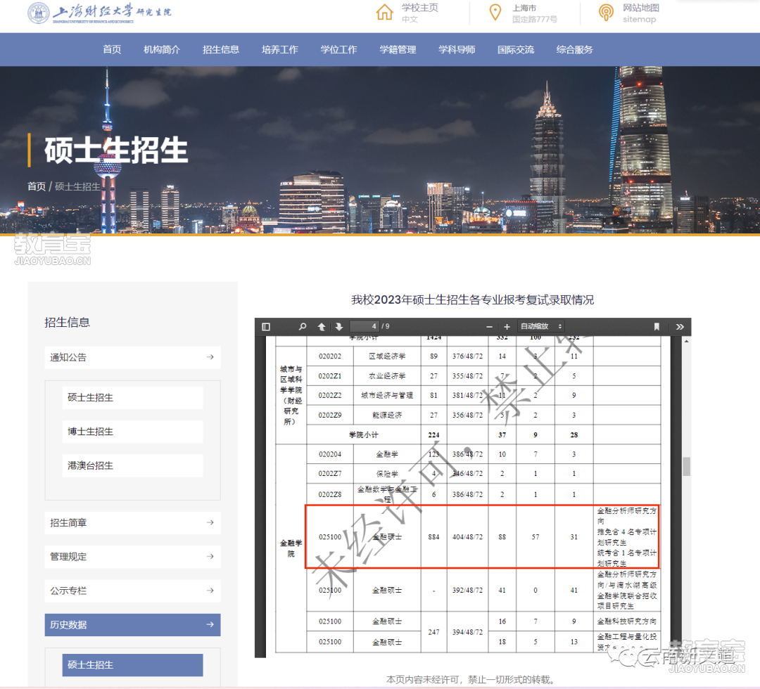Click the arrow on 通知公告 row
The image size is (760, 689).
210,357
